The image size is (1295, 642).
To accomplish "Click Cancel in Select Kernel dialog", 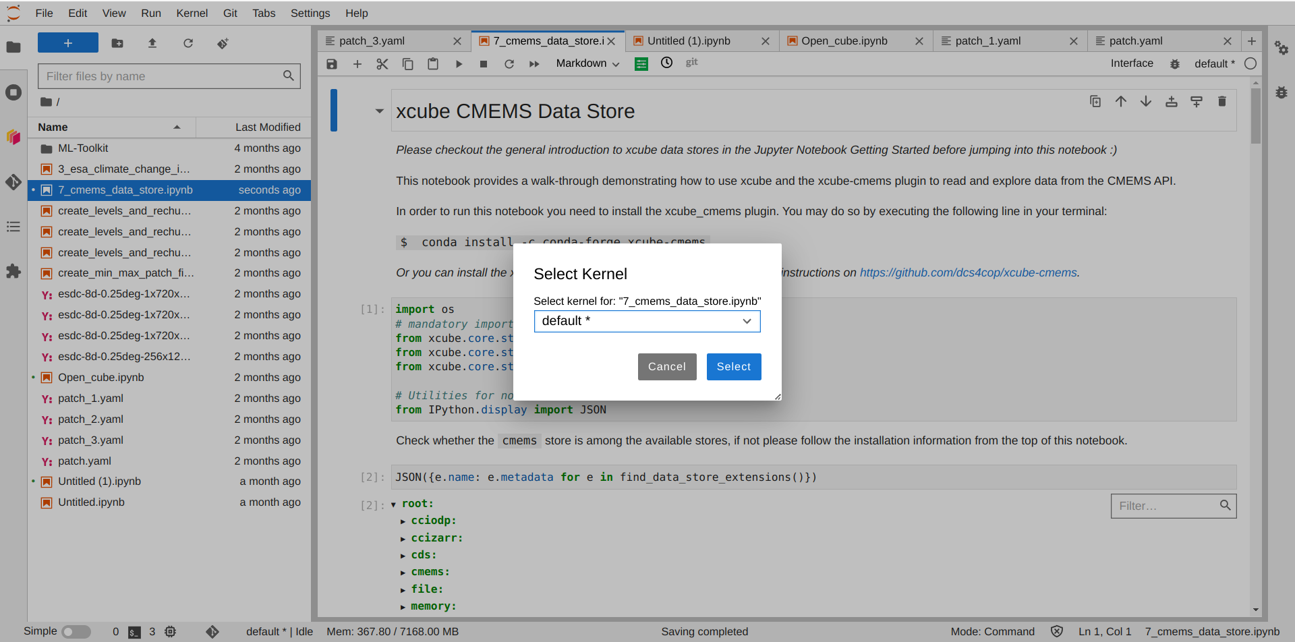I will (667, 367).
